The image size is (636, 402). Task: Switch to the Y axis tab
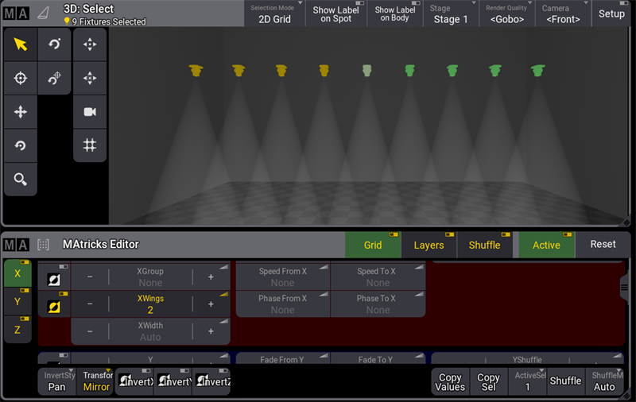pos(17,302)
